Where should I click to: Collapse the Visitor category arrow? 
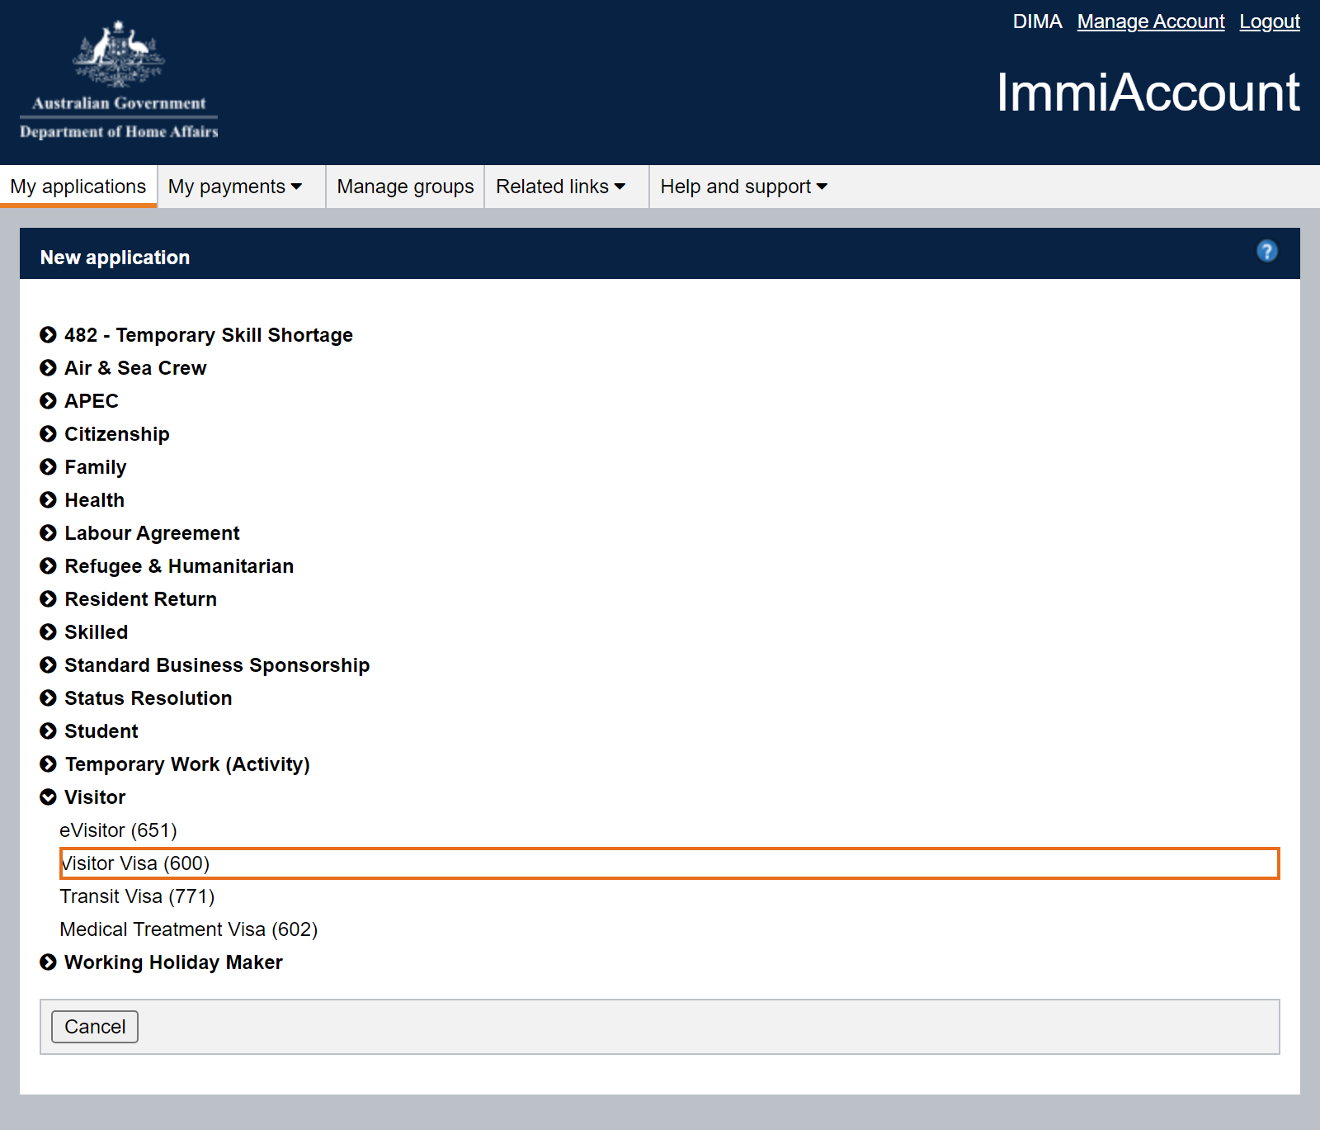tap(48, 797)
